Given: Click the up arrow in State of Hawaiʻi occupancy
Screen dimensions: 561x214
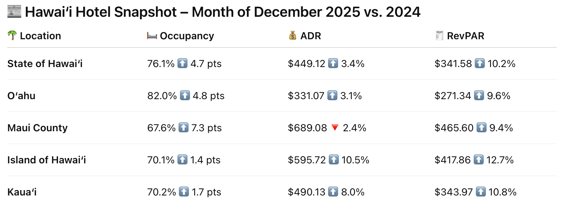Looking at the screenshot, I should point(182,64).
